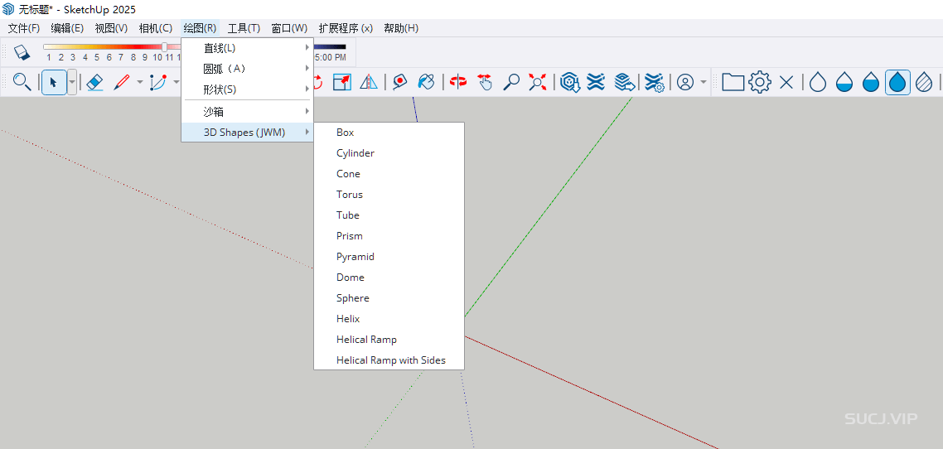Click the Search magnifier icon in the toolbar

[22, 82]
